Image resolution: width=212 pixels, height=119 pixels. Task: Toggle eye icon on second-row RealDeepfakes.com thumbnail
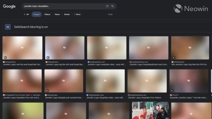pos(105,81)
